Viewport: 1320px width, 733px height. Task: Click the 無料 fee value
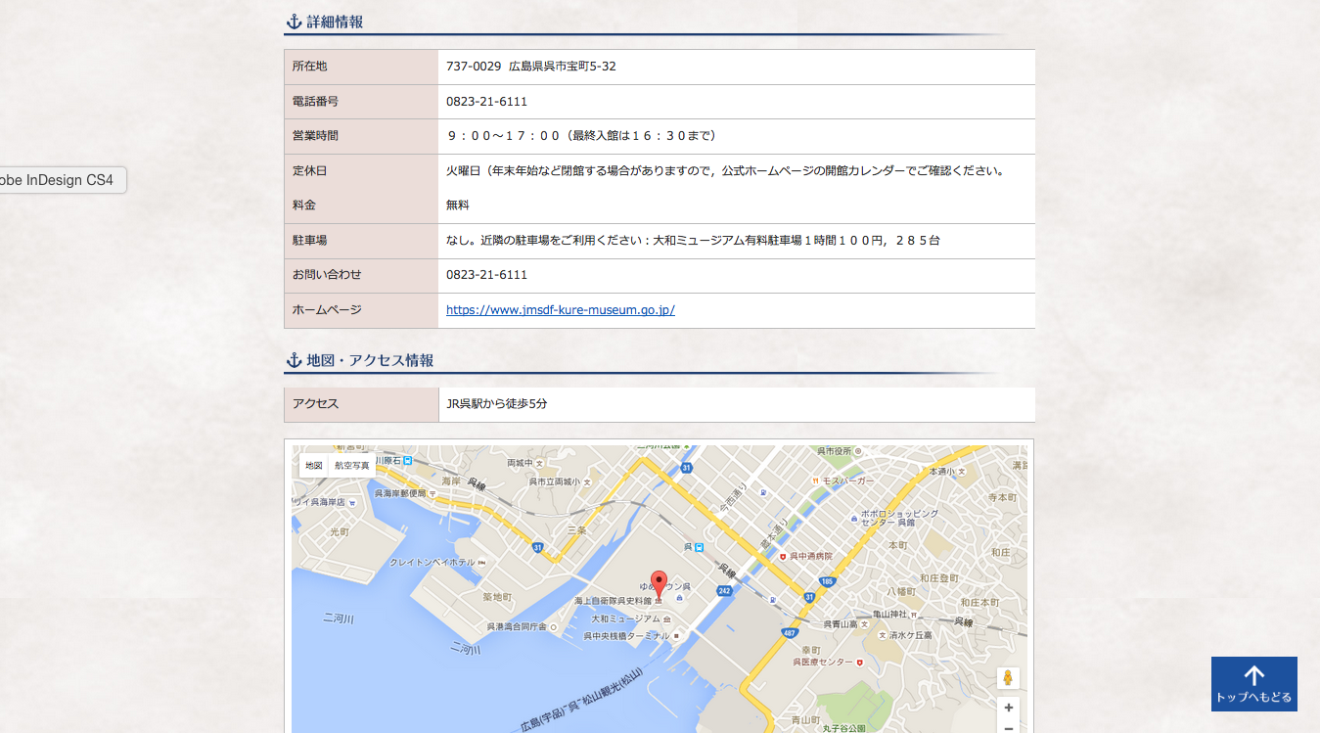click(x=458, y=206)
